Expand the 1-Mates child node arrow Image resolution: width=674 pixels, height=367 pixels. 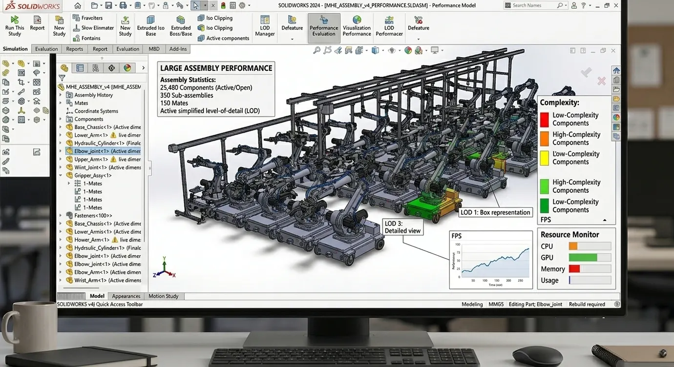click(69, 183)
